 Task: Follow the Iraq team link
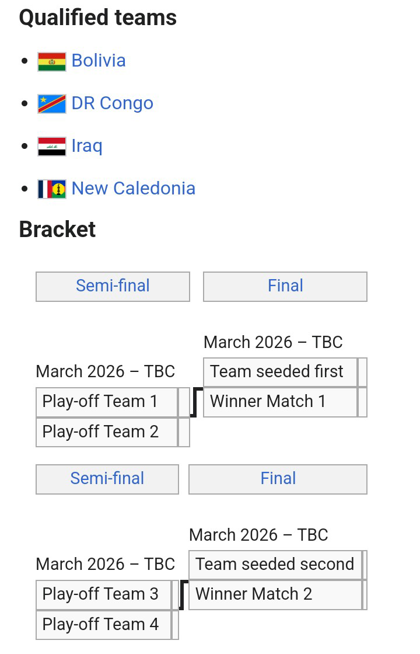87,146
